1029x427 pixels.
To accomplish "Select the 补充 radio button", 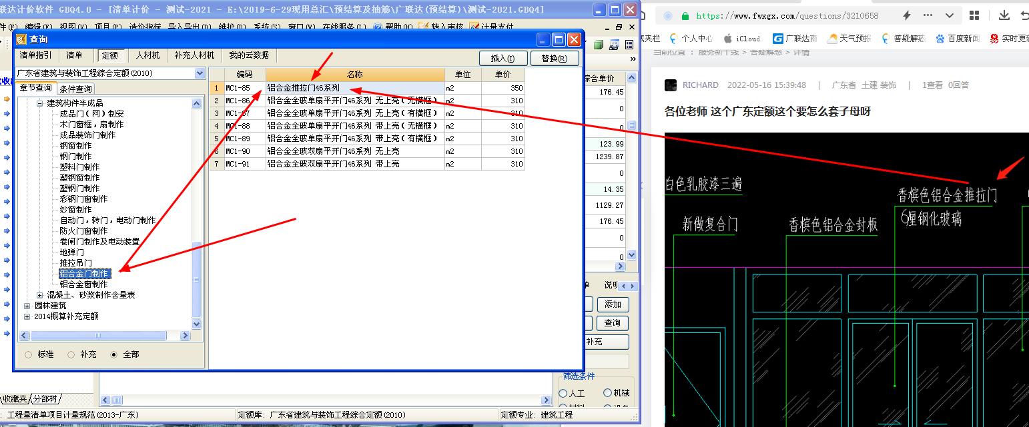I will [x=71, y=354].
